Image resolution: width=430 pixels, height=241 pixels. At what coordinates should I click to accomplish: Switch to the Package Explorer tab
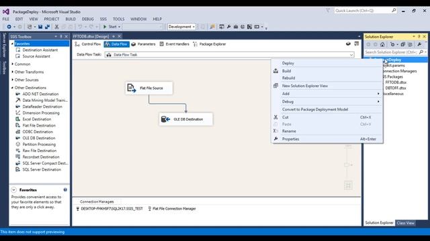pyautogui.click(x=210, y=44)
